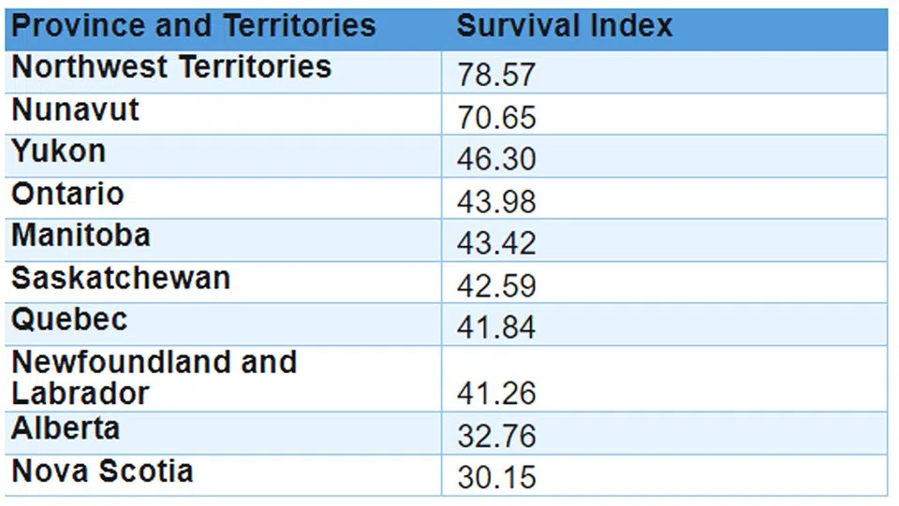
Task: Select the Northwest Territories cell
Action: click(x=171, y=67)
